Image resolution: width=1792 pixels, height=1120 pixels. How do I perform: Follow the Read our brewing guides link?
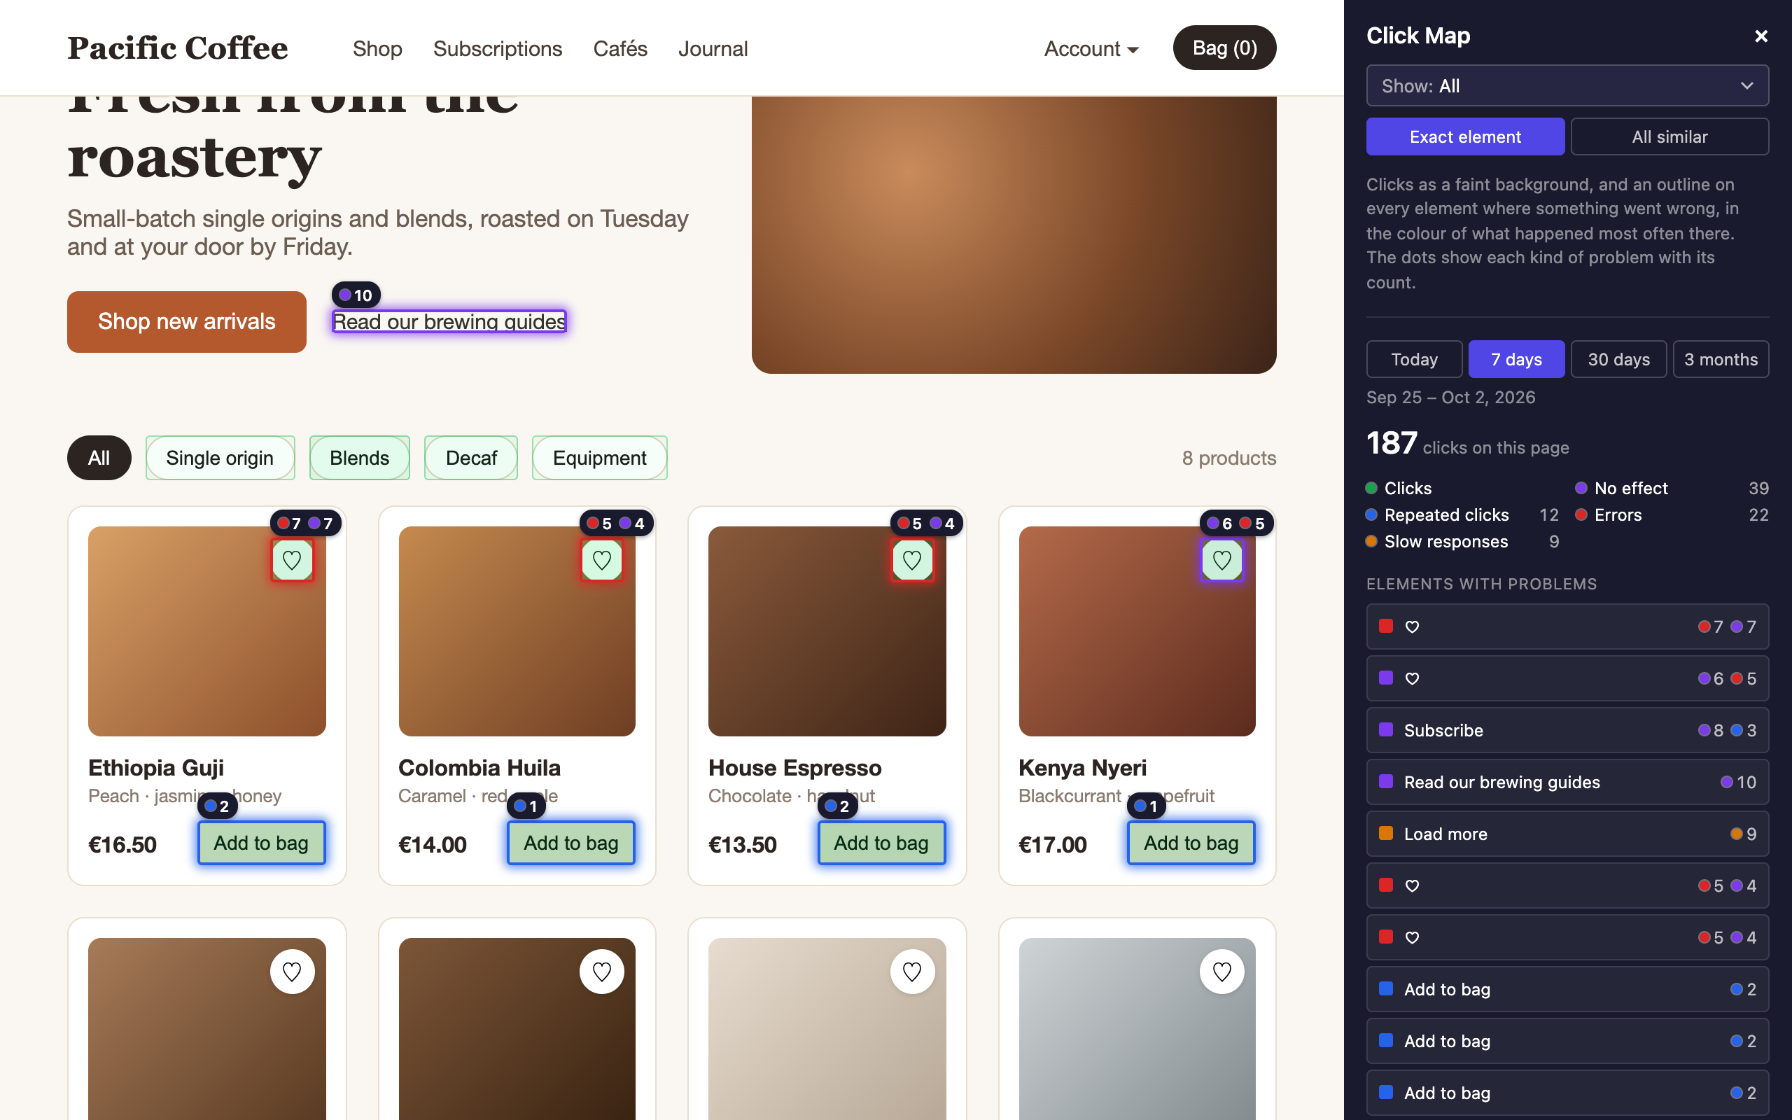pyautogui.click(x=449, y=321)
